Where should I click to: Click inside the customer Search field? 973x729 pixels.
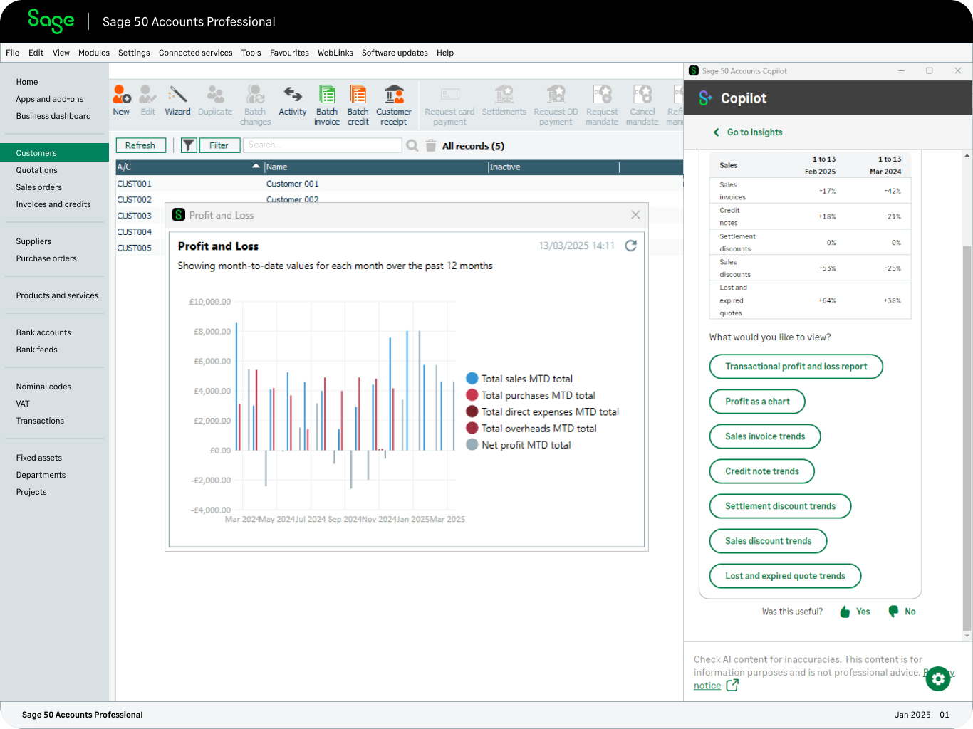(322, 145)
